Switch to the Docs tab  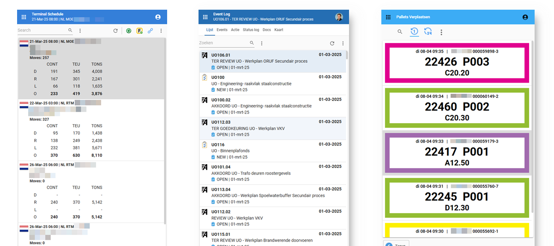[x=266, y=30]
